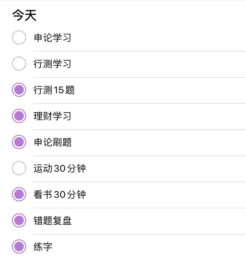Select the 运动30分钟 task label

tap(60, 168)
